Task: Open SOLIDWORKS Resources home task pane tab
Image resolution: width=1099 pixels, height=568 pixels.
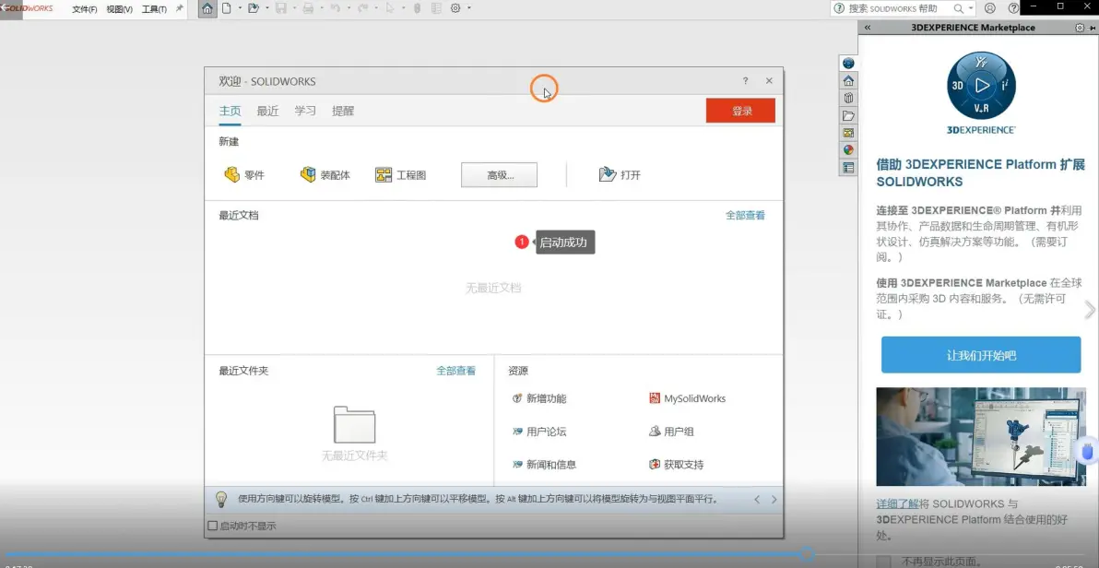Action: pyautogui.click(x=848, y=80)
